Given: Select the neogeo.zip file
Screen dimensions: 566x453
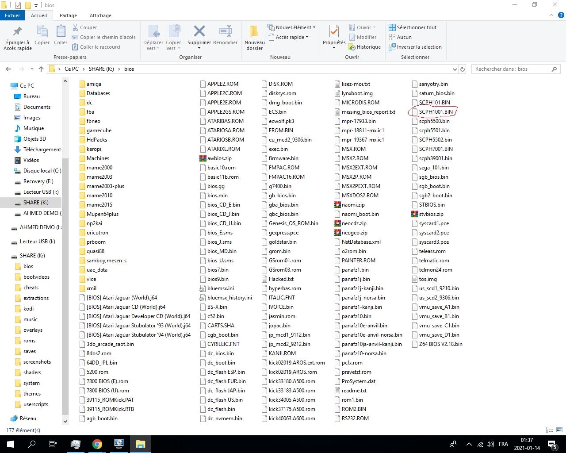Looking at the screenshot, I should (351, 233).
